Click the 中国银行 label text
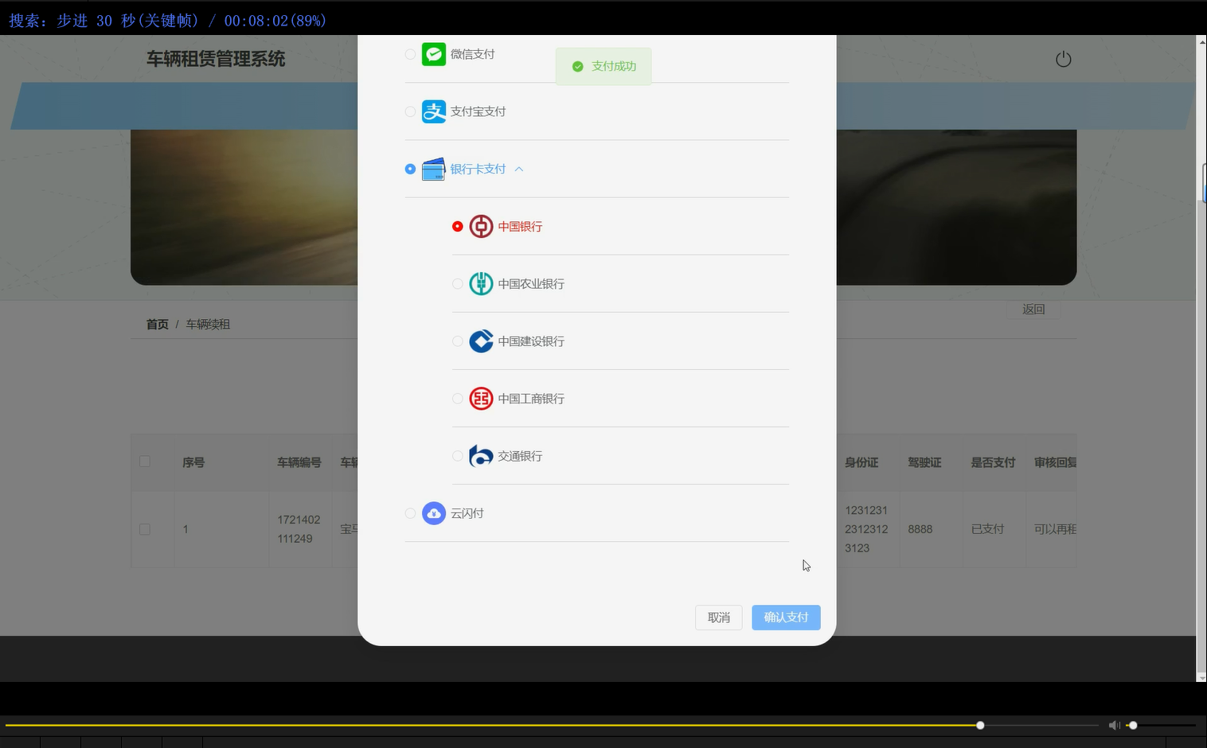Image resolution: width=1207 pixels, height=748 pixels. tap(520, 226)
